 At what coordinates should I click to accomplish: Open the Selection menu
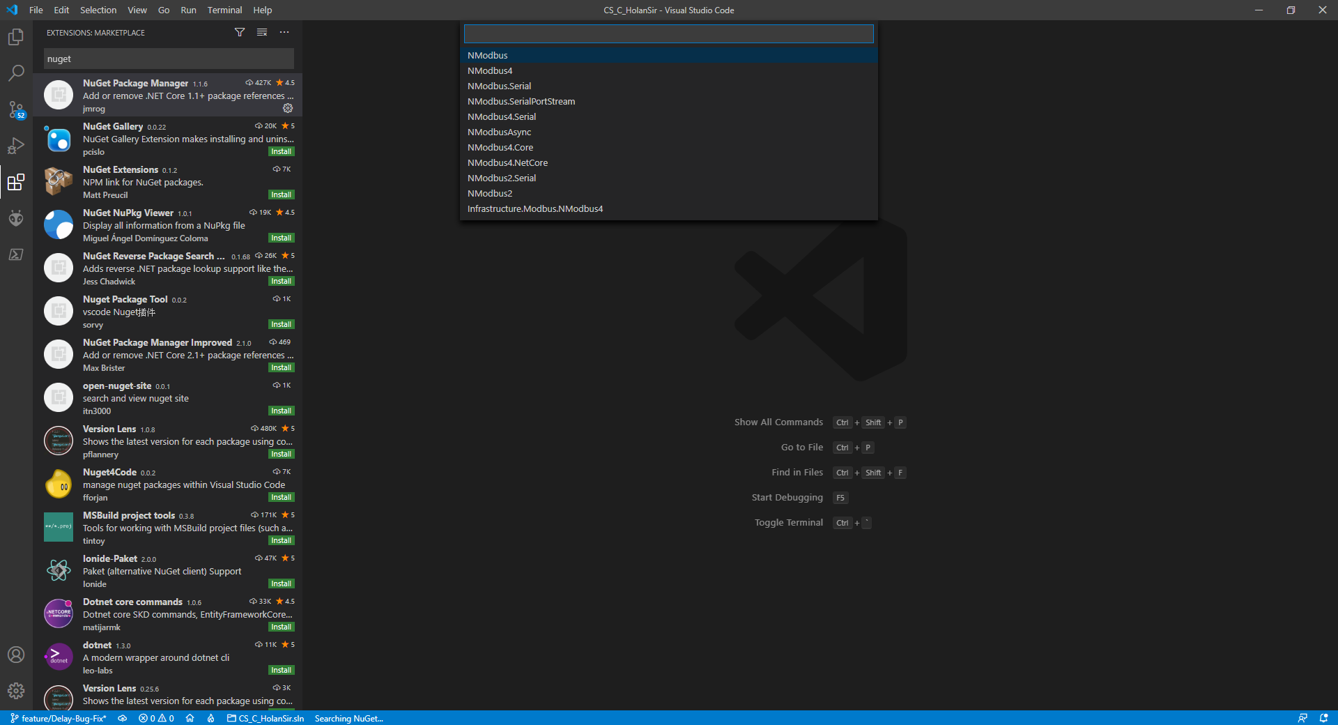tap(98, 10)
